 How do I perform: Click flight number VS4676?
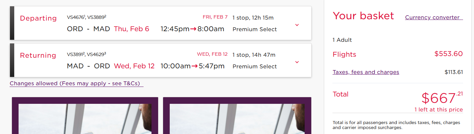click(x=76, y=17)
